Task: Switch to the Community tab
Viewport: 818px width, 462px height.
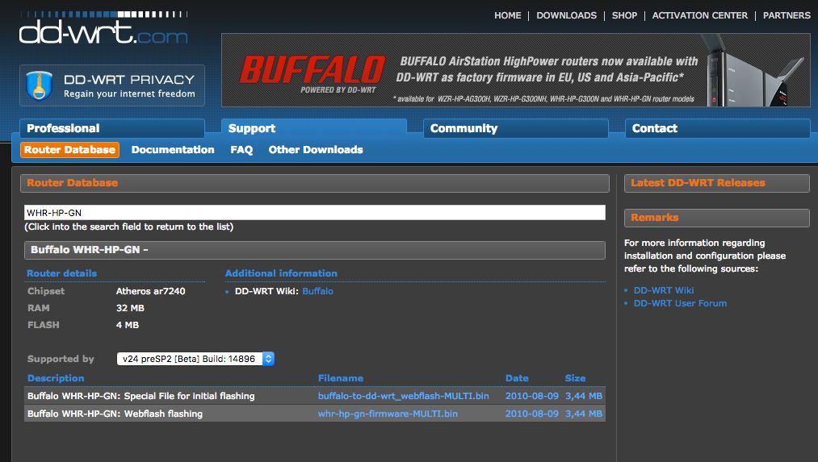Action: pos(515,128)
